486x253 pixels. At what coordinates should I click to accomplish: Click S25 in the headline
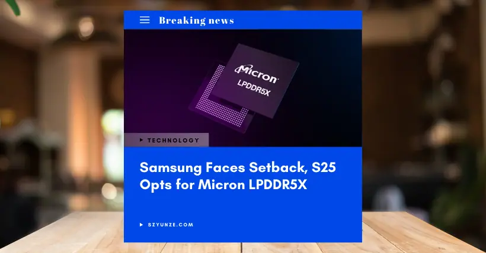point(324,167)
